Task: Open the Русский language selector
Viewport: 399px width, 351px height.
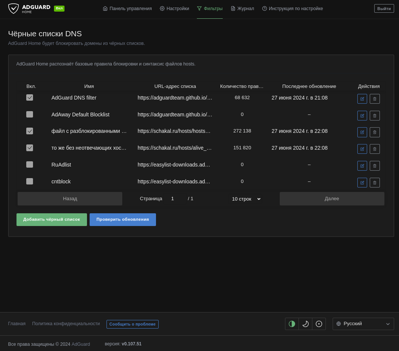Action: click(x=363, y=324)
